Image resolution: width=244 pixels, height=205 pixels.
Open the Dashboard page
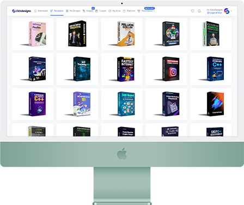41,11
